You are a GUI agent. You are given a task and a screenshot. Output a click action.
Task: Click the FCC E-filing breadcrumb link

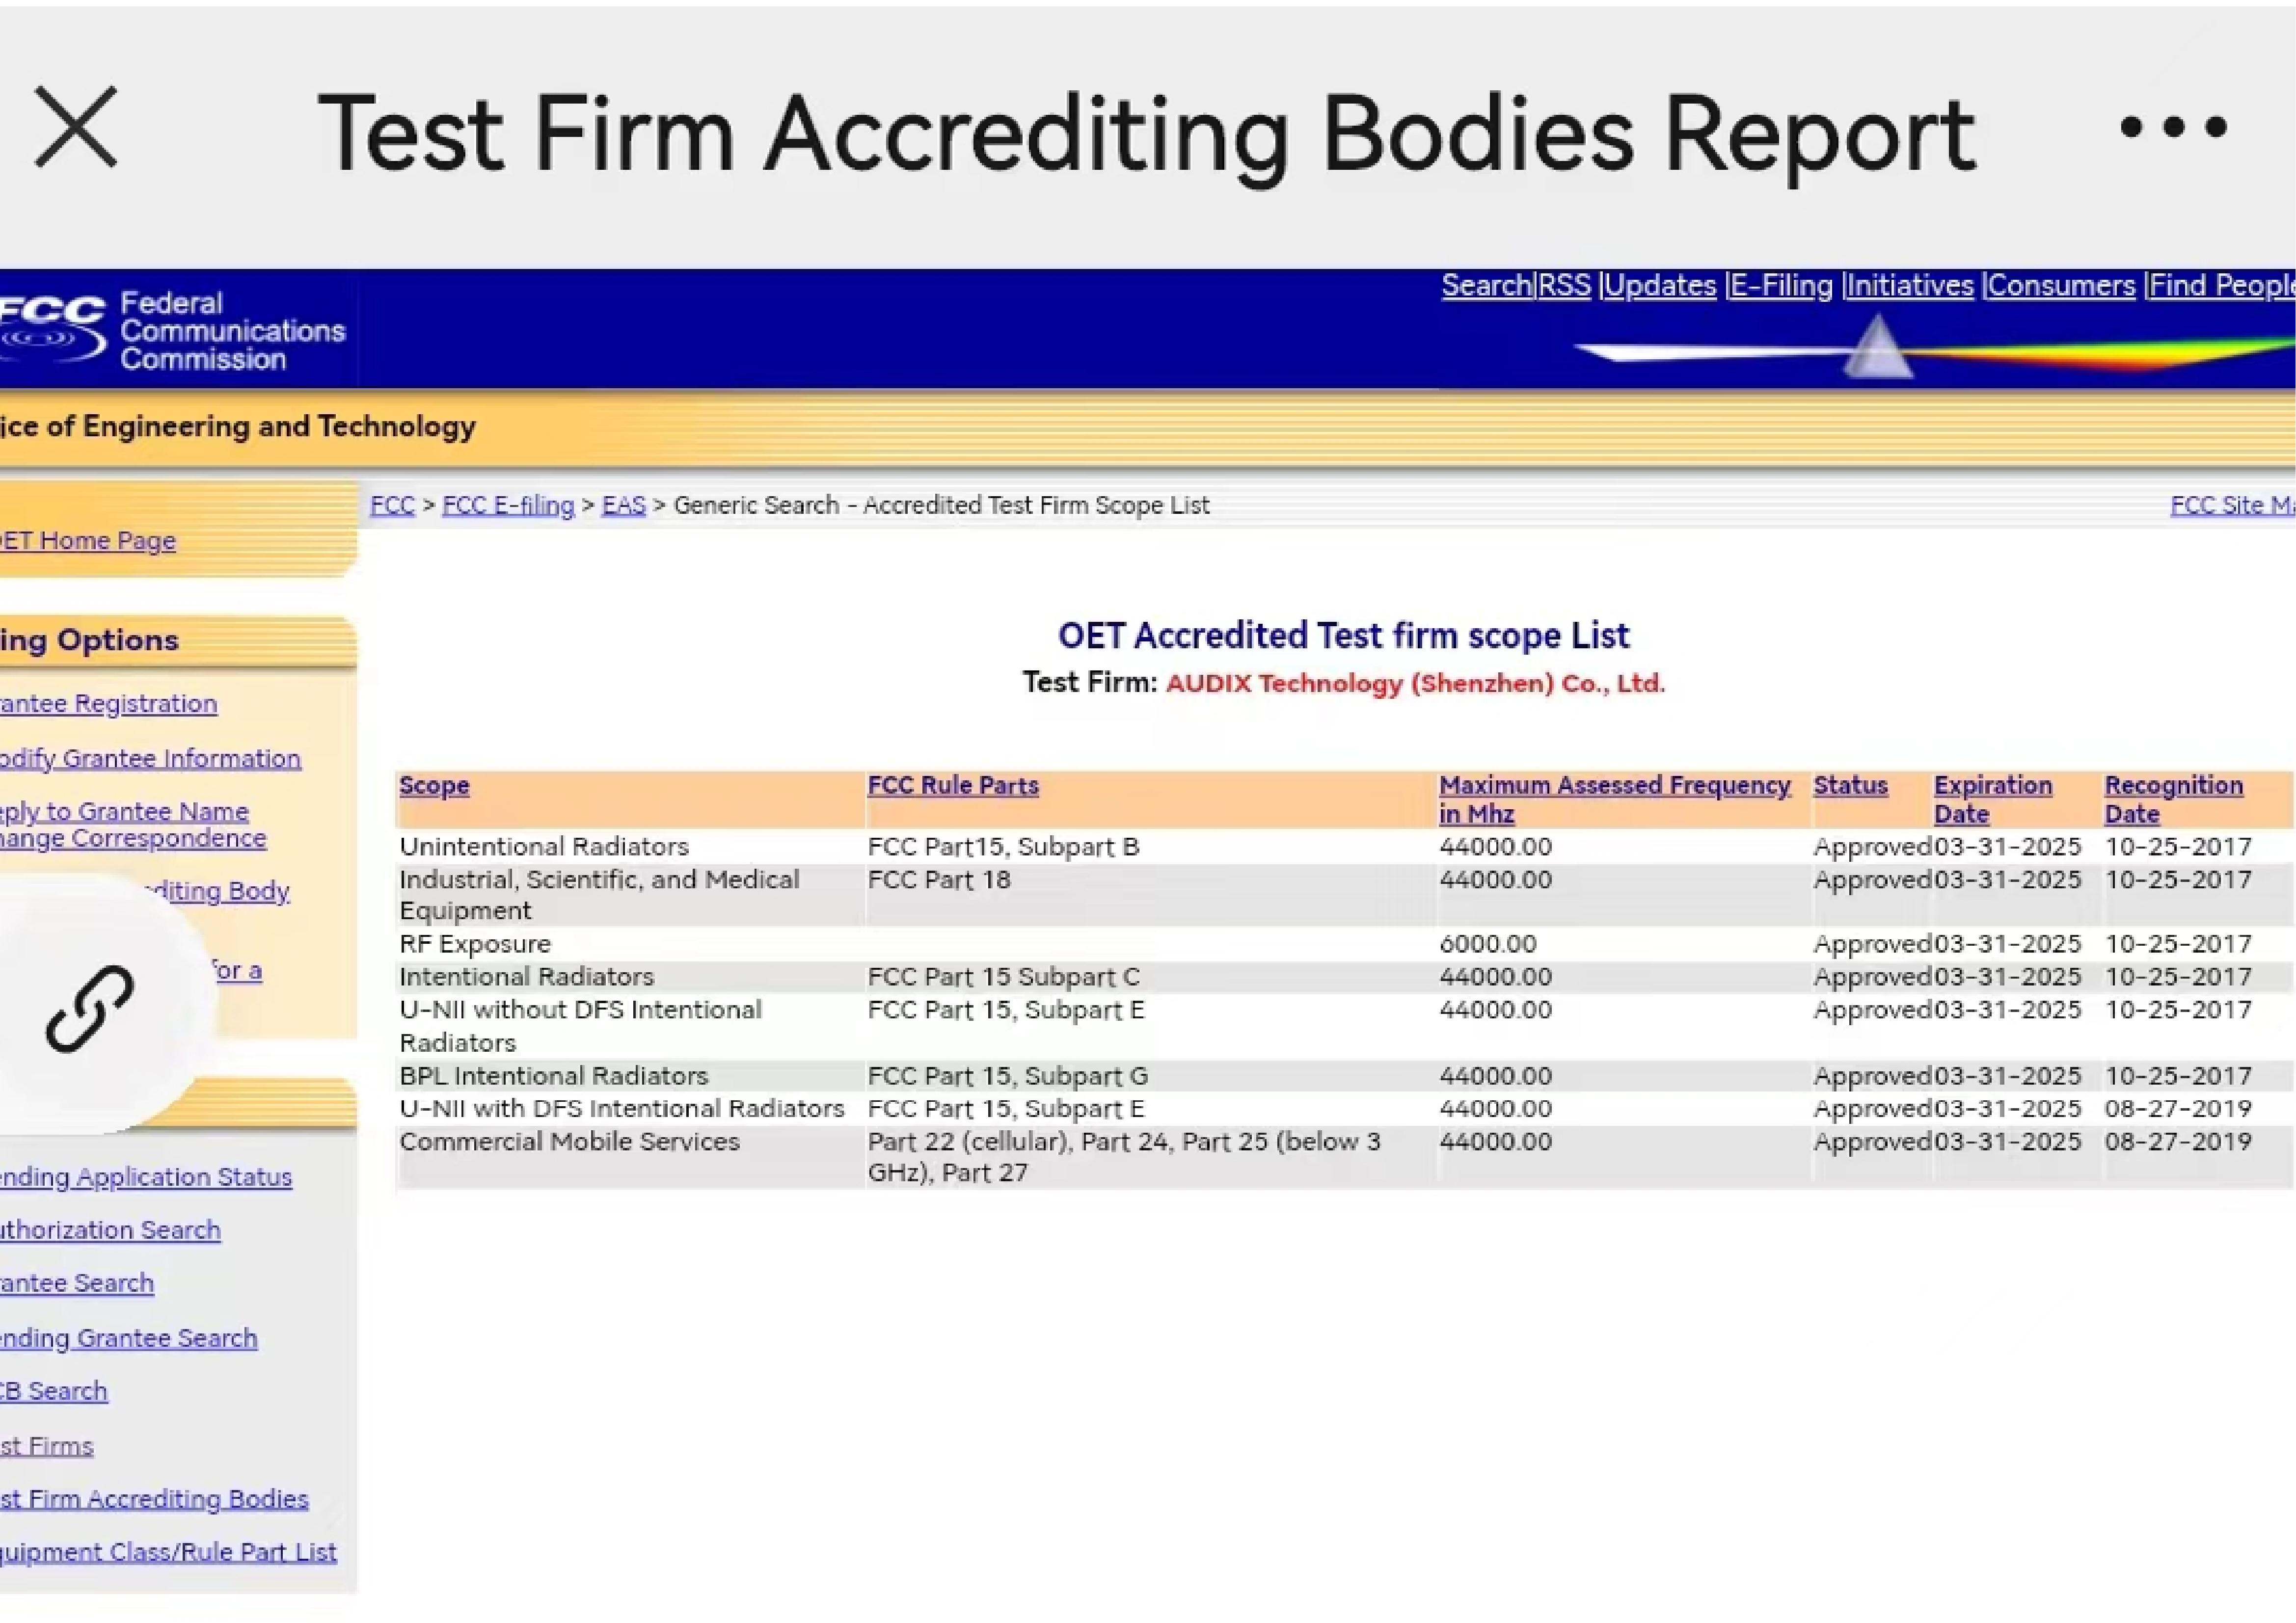(508, 505)
